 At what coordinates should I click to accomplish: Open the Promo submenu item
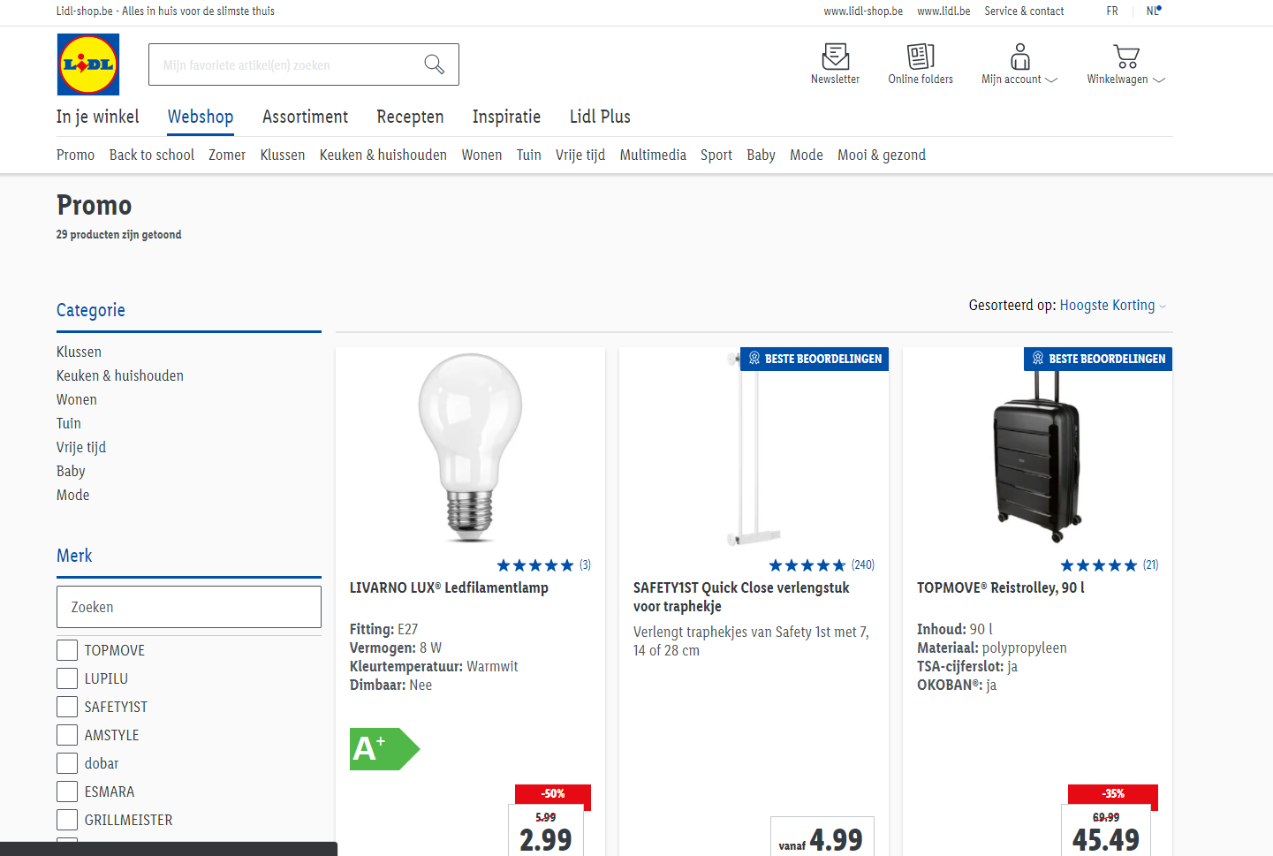(75, 155)
